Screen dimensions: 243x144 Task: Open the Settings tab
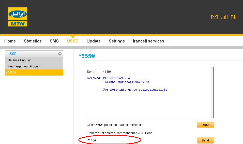[117, 41]
